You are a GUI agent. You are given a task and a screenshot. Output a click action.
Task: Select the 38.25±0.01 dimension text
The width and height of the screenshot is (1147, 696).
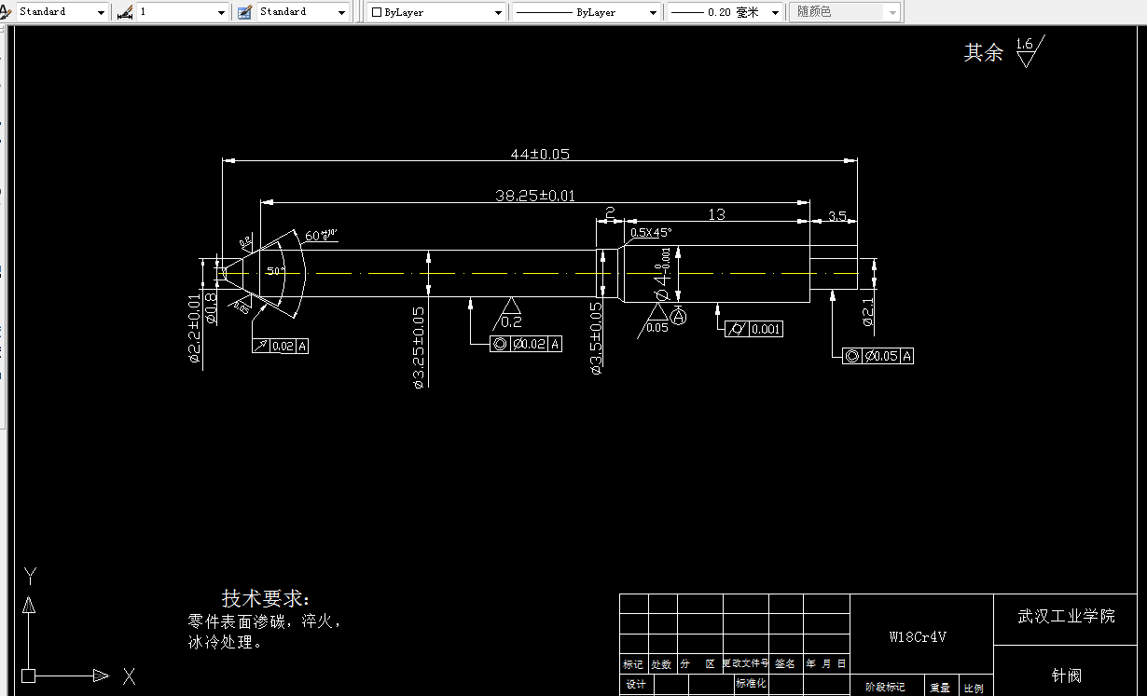(x=535, y=195)
